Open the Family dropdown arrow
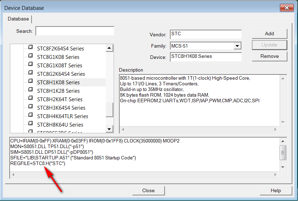Screen dimensions: 298x201 237,46
